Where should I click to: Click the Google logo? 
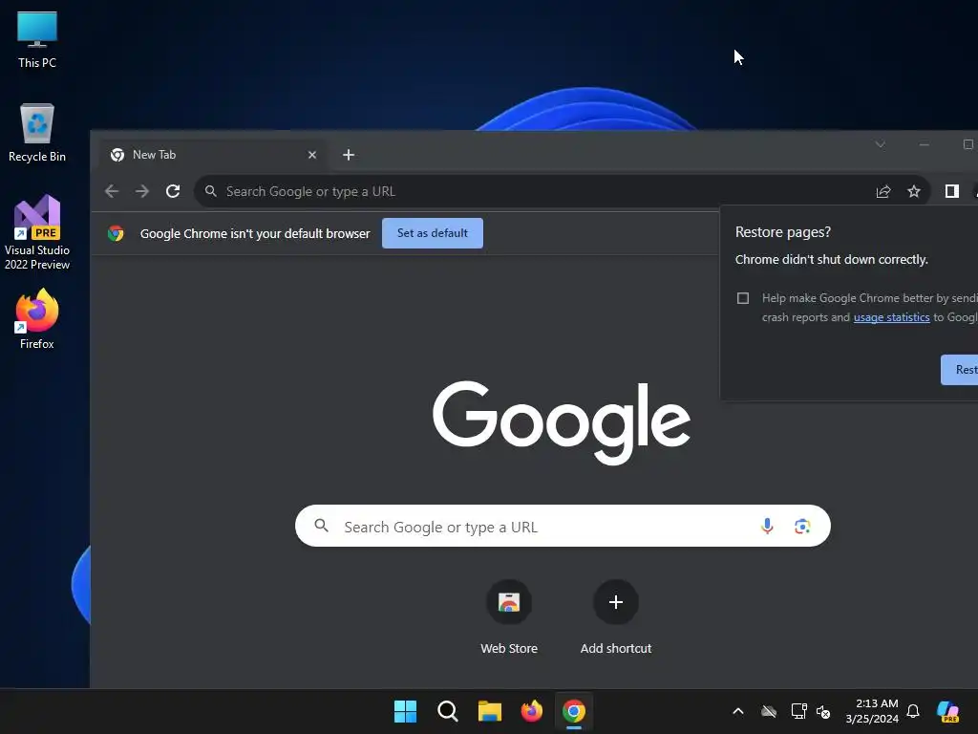(562, 422)
